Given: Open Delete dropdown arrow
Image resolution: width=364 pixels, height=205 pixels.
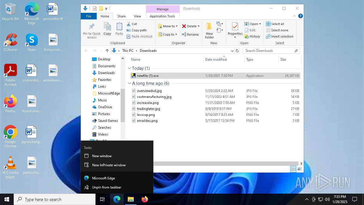Looking at the screenshot, I should (x=198, y=26).
